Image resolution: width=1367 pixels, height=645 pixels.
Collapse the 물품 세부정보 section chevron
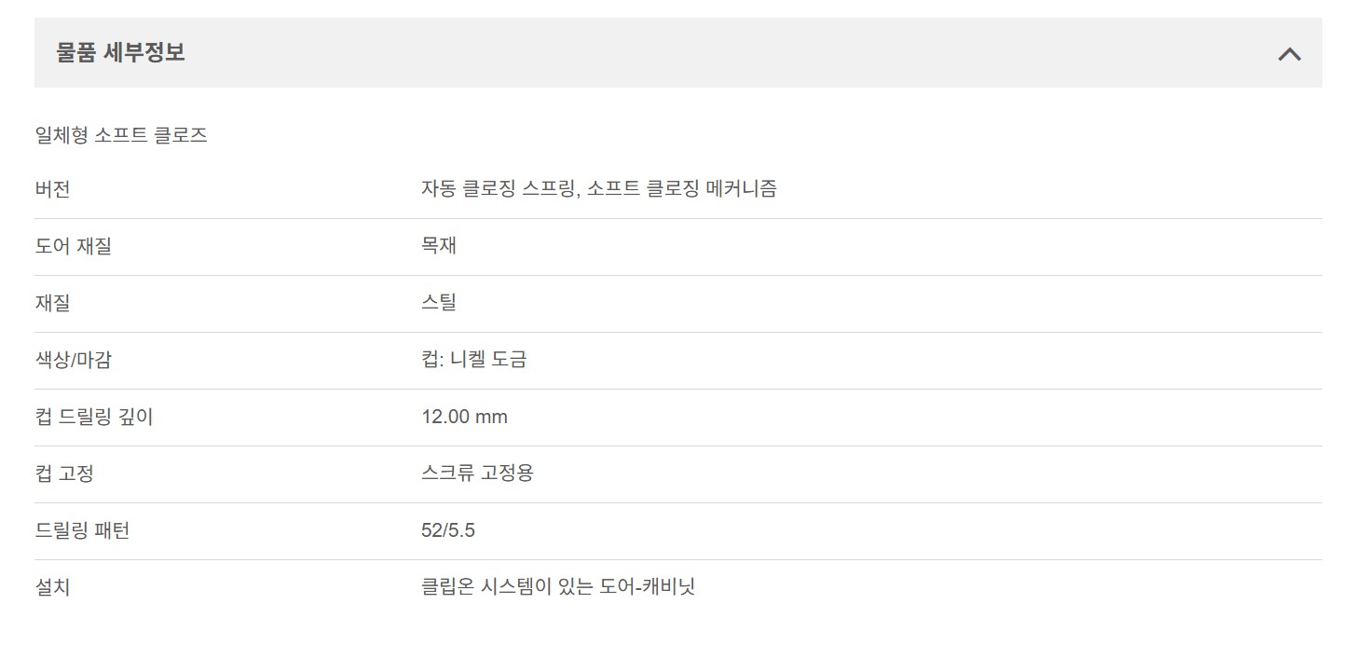pyautogui.click(x=1289, y=54)
